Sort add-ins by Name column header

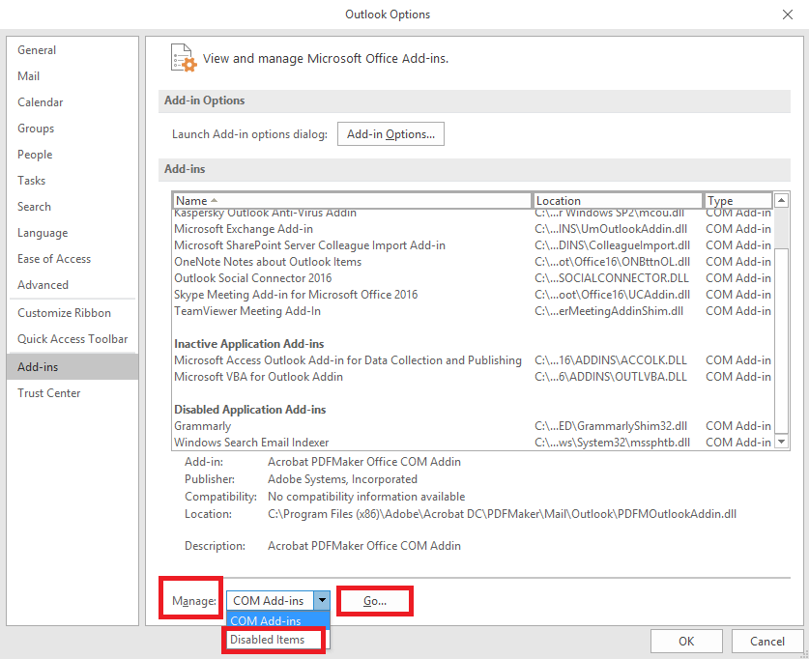[352, 201]
